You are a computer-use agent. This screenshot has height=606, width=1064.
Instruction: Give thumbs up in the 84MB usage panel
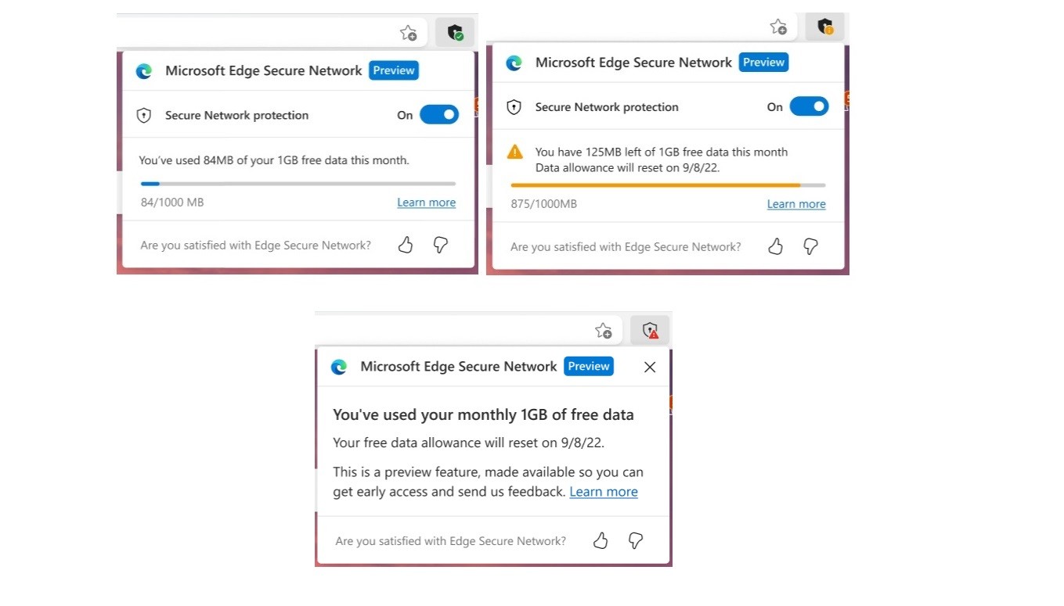pos(406,246)
